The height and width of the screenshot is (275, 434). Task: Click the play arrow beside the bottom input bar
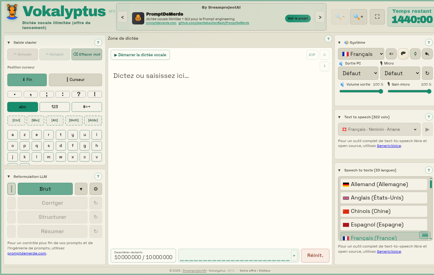pos(294,255)
